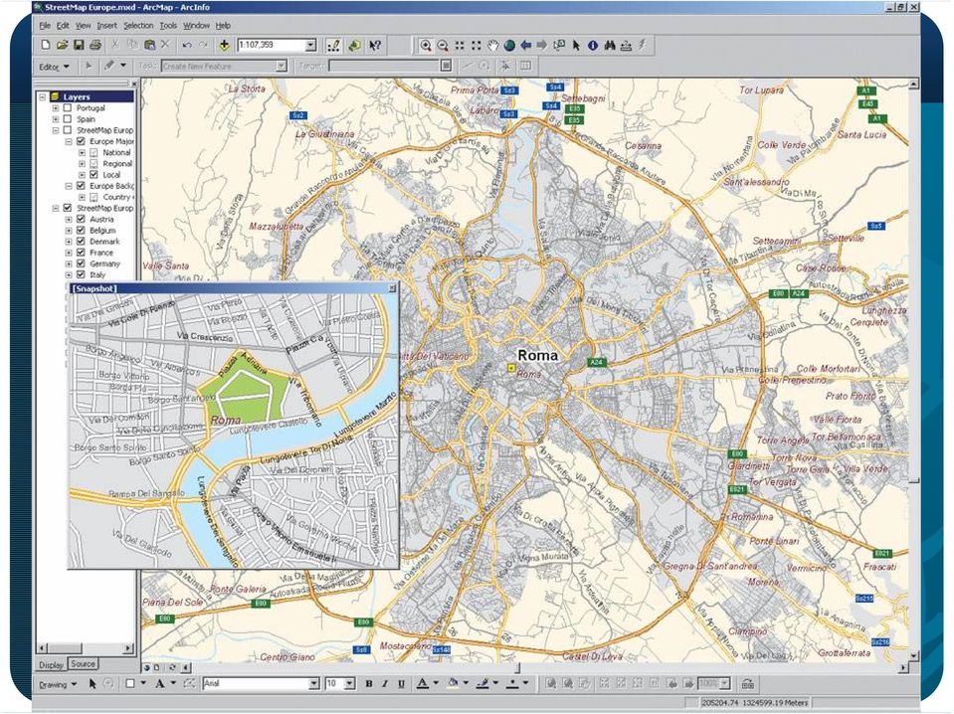The width and height of the screenshot is (954, 714).
Task: Select the Pan hand tool
Action: [492, 45]
